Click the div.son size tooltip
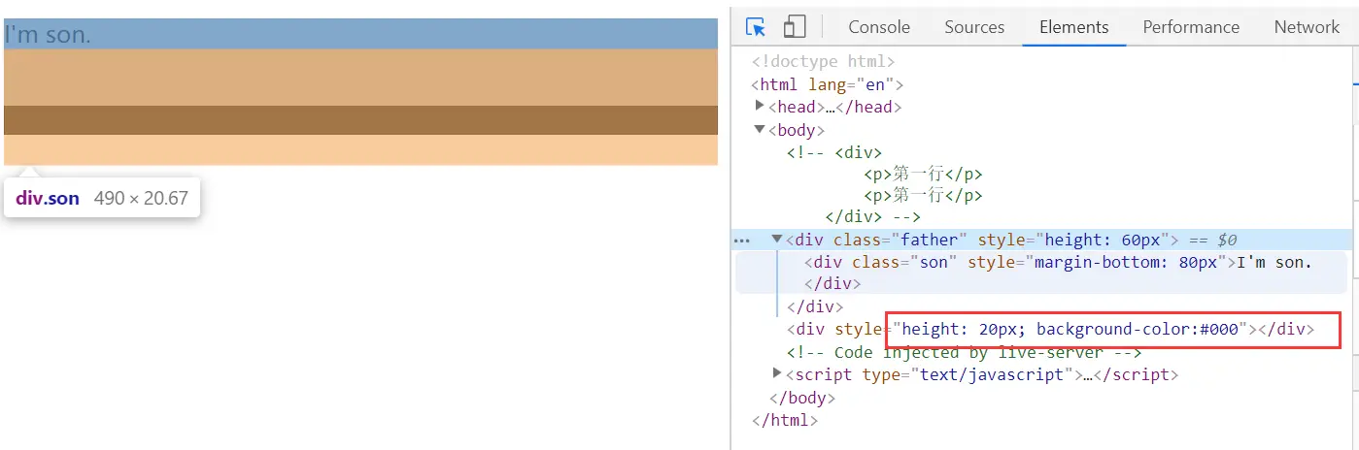The width and height of the screenshot is (1359, 450). [102, 198]
